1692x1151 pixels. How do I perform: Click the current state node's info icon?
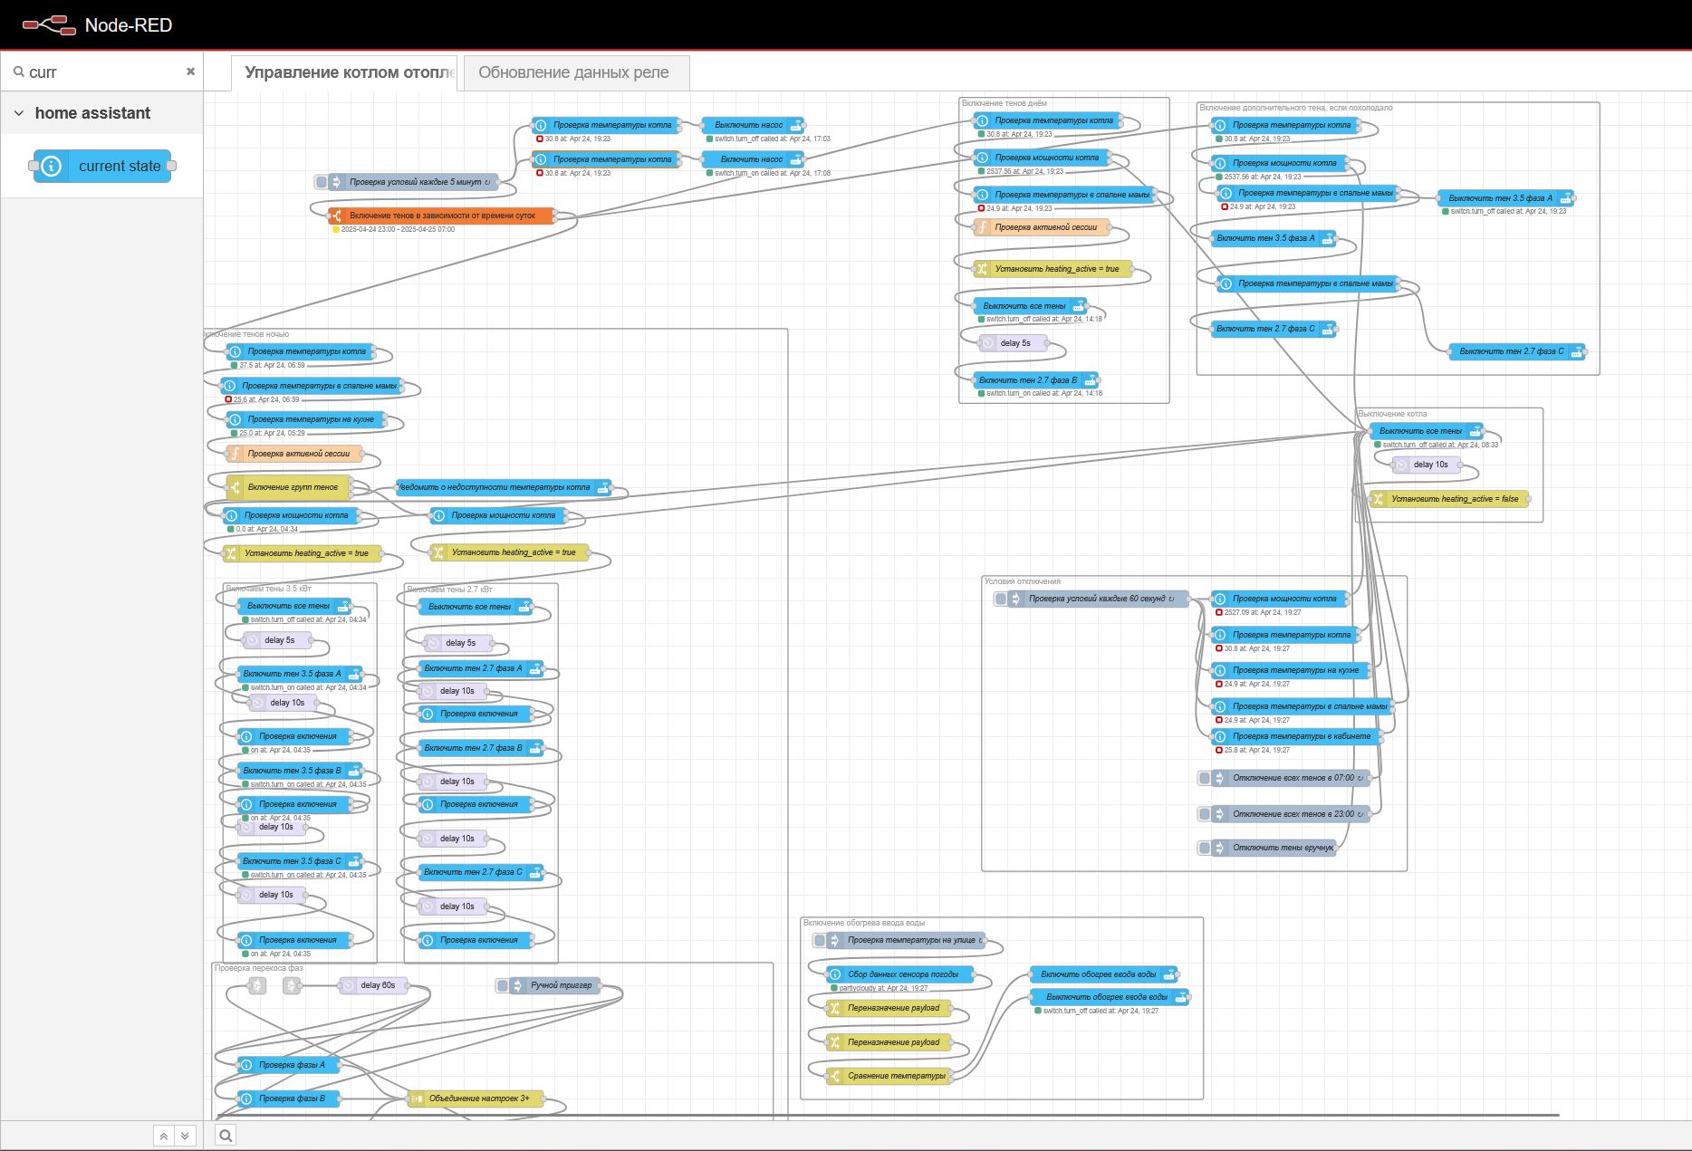[52, 167]
